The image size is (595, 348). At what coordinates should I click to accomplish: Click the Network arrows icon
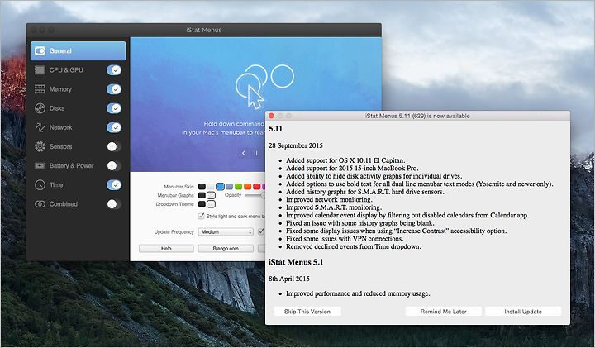click(40, 127)
